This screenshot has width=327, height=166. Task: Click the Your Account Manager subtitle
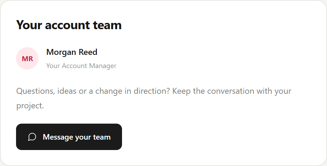click(x=81, y=66)
